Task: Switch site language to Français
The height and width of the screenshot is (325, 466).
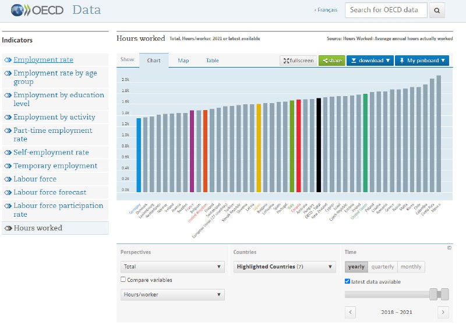Action: pos(327,10)
